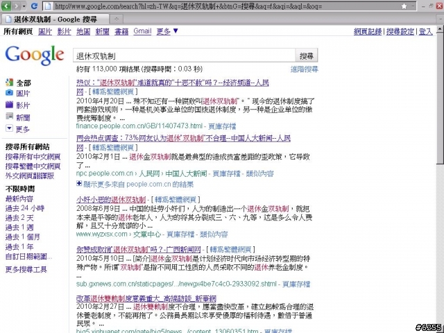Open 影片 in the top navigation bar
This screenshot has height=333, width=444.
tap(64, 31)
